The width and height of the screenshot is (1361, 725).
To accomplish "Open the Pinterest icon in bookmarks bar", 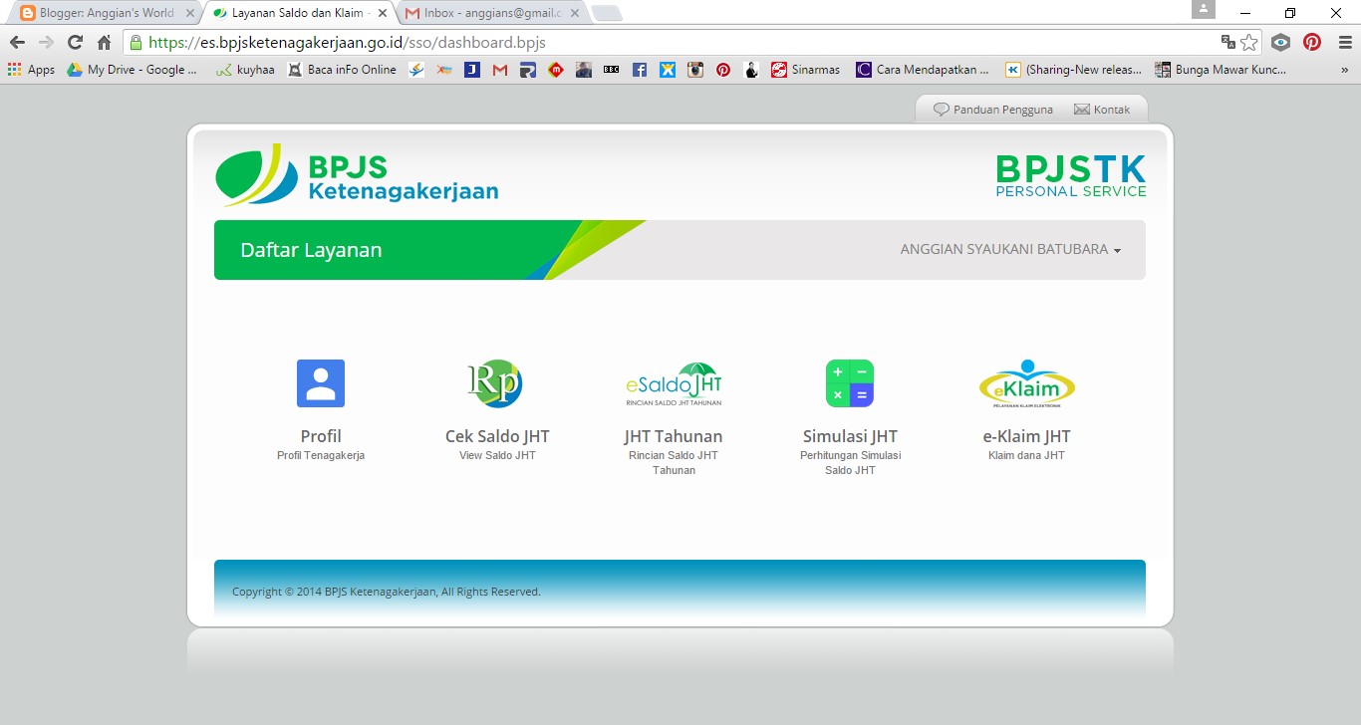I will (x=723, y=70).
